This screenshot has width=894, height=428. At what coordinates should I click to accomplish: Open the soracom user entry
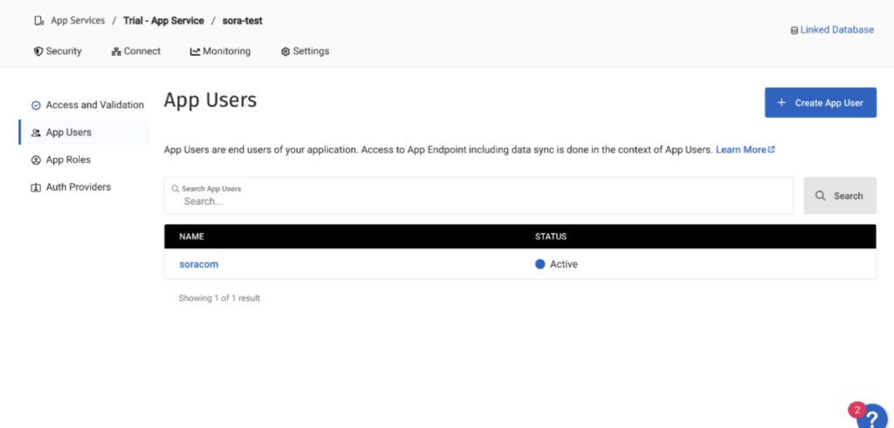198,264
